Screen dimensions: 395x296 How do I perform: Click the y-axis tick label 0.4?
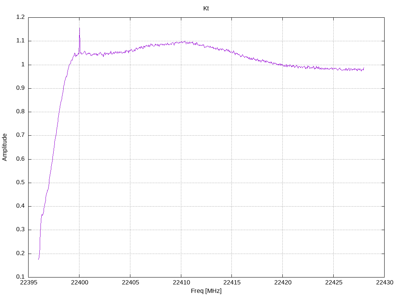pos(20,206)
